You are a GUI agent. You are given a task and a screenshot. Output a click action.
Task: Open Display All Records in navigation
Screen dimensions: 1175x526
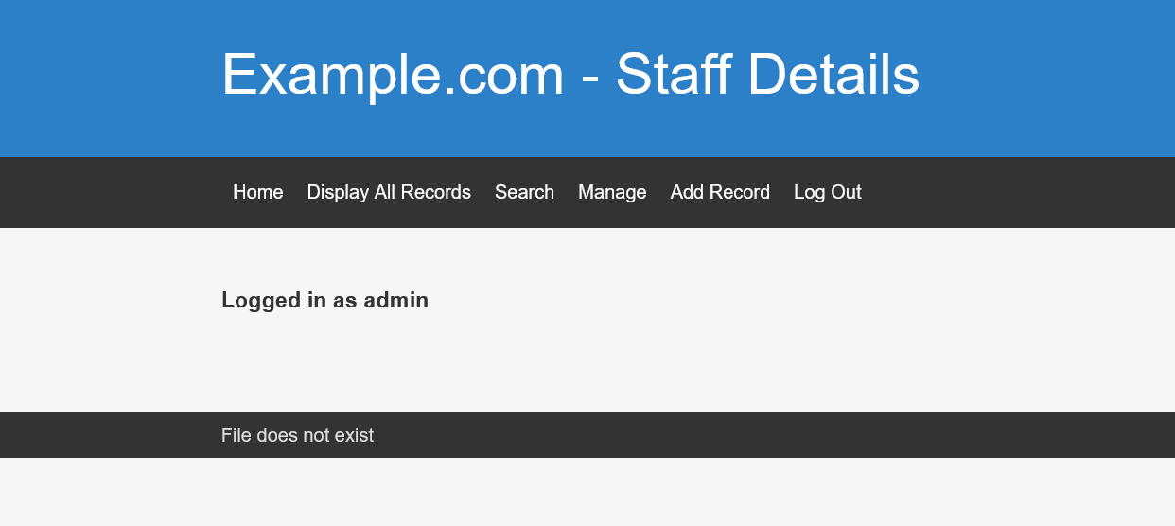click(389, 192)
